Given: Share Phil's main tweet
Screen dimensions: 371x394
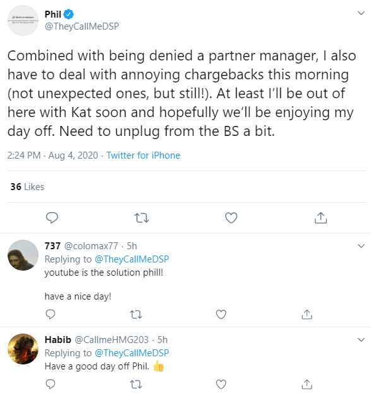Looking at the screenshot, I should click(x=321, y=218).
